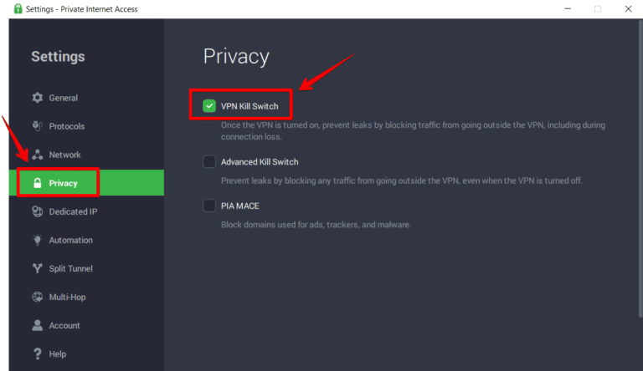The height and width of the screenshot is (371, 643).
Task: Click the Network nodes icon
Action: click(x=37, y=155)
